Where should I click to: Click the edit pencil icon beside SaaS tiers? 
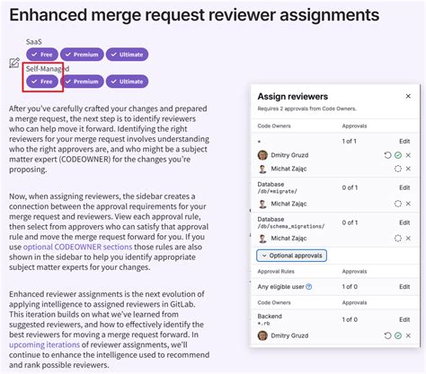coord(14,63)
